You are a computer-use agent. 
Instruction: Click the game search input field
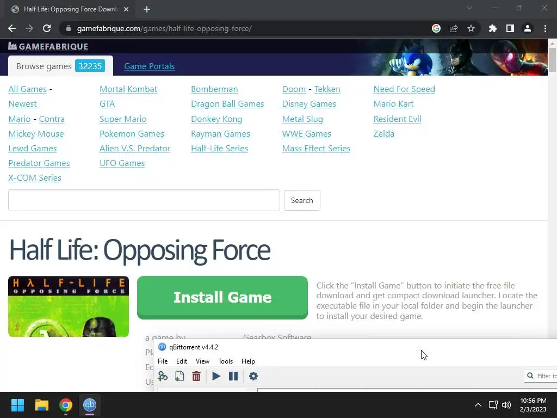click(144, 200)
